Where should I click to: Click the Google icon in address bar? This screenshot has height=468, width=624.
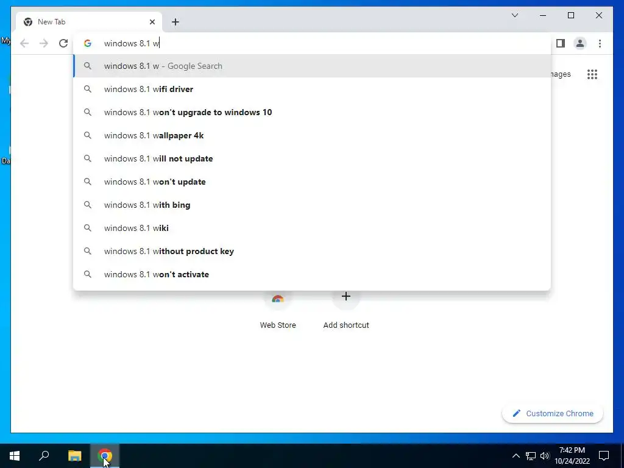[88, 43]
